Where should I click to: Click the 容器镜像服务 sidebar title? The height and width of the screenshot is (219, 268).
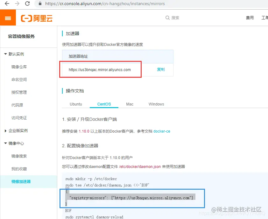pos(21,36)
